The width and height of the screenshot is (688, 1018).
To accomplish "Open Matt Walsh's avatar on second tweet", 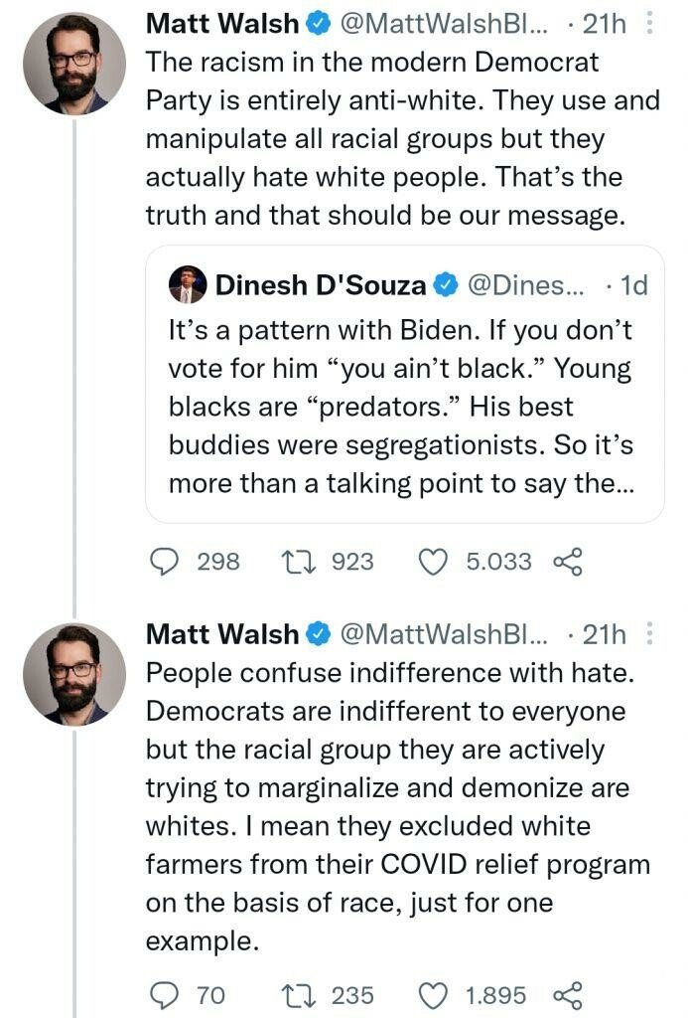I will coord(74,674).
